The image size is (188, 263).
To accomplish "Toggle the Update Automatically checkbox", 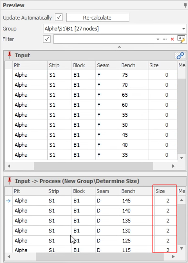I will 59,18.
